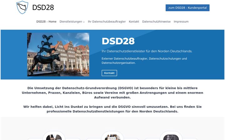Select Kontakt in the navigation menu

(134, 21)
